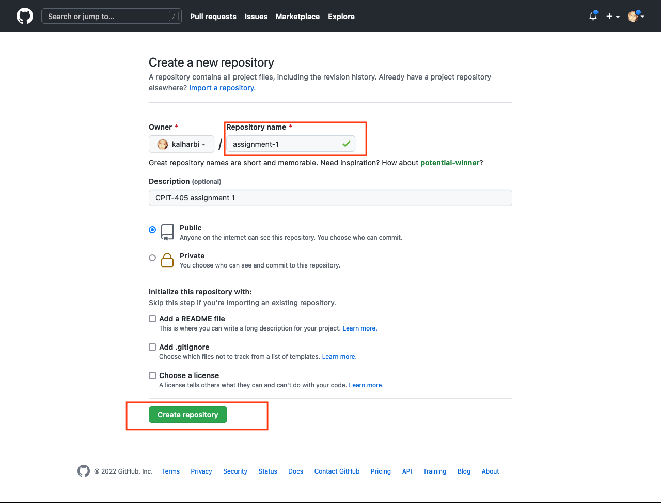The image size is (661, 503).
Task: Open the Blog footer link
Action: [464, 471]
